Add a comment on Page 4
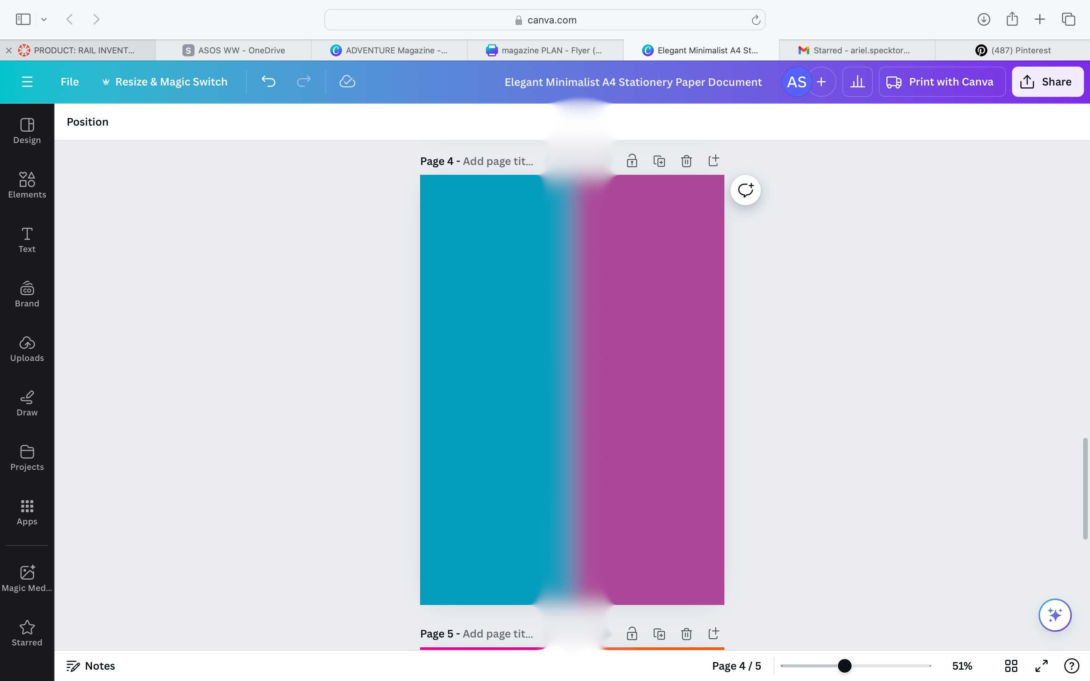 (x=745, y=190)
